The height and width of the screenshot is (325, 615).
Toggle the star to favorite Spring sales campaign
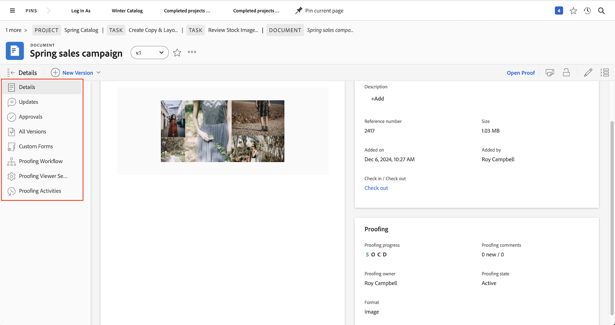[x=177, y=52]
